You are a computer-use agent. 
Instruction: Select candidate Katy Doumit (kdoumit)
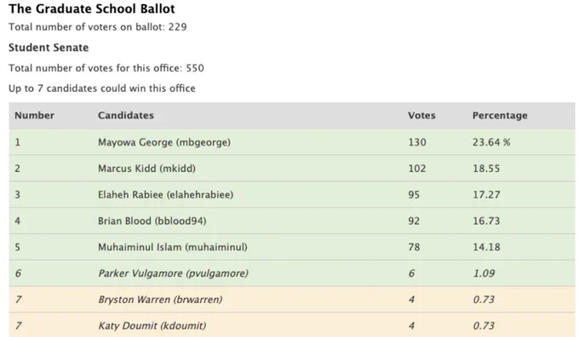152,326
